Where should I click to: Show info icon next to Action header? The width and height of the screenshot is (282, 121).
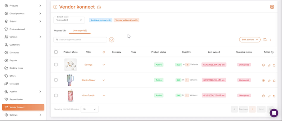pyautogui.click(x=272, y=52)
